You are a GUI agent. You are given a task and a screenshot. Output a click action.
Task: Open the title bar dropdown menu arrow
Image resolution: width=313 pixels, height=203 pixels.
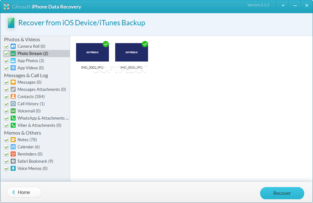[283, 6]
